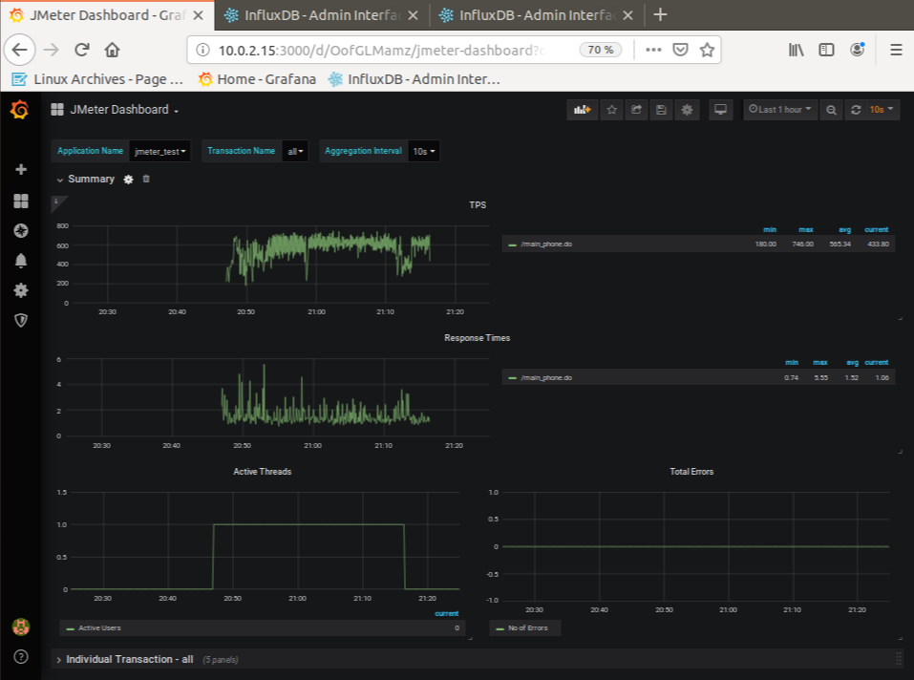The height and width of the screenshot is (680, 914).
Task: Open the Last 1 hour time picker
Action: pyautogui.click(x=780, y=110)
